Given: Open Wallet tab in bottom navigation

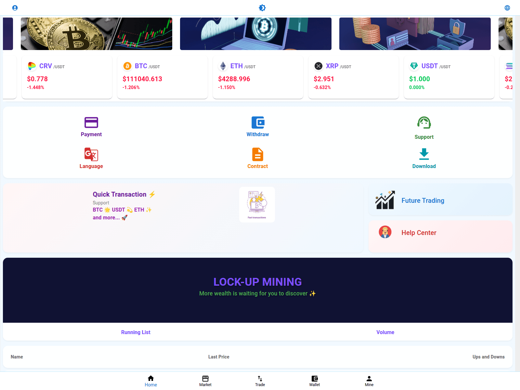Looking at the screenshot, I should click(315, 381).
